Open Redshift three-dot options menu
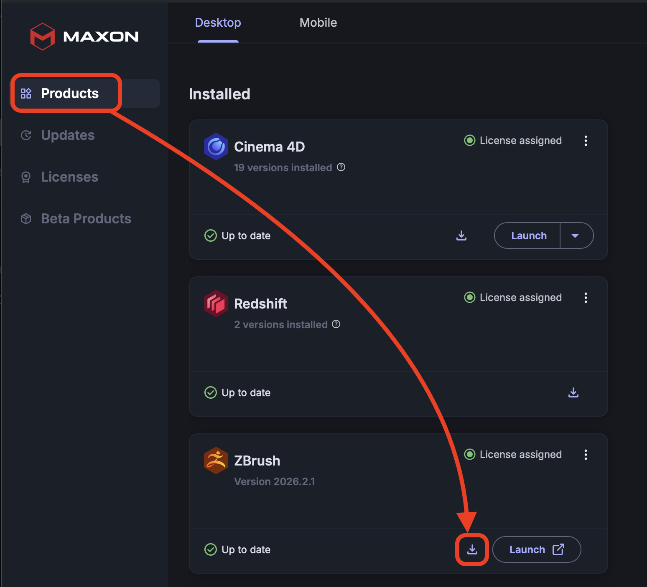 pos(586,298)
